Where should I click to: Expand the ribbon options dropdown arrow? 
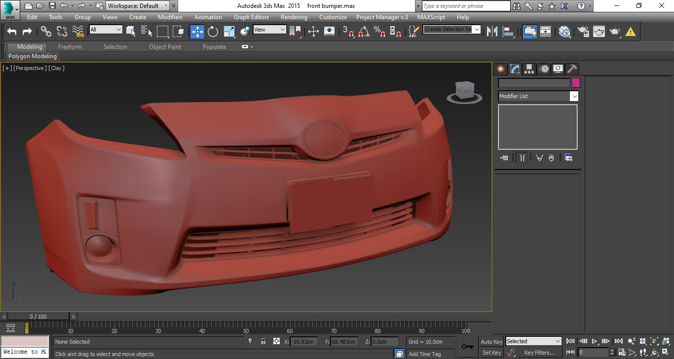252,47
